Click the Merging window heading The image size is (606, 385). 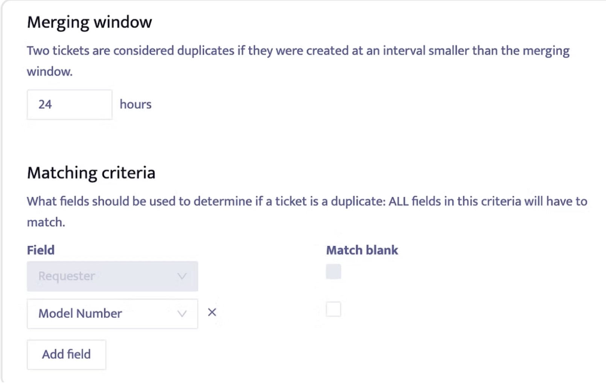90,22
